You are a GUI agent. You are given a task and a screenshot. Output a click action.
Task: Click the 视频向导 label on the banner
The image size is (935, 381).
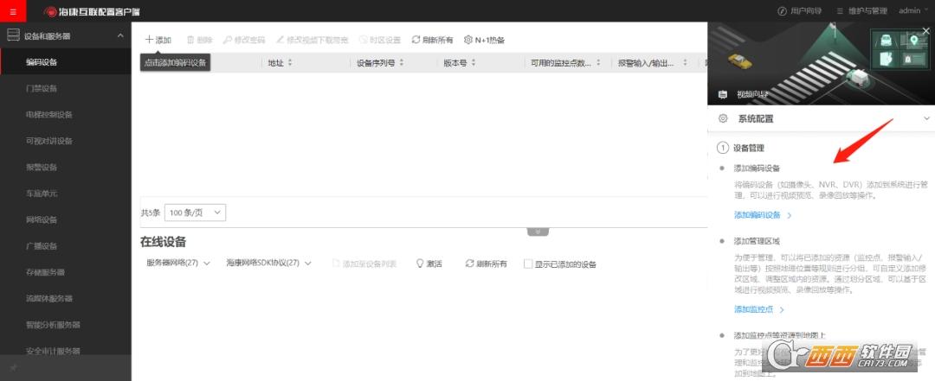pyautogui.click(x=752, y=94)
